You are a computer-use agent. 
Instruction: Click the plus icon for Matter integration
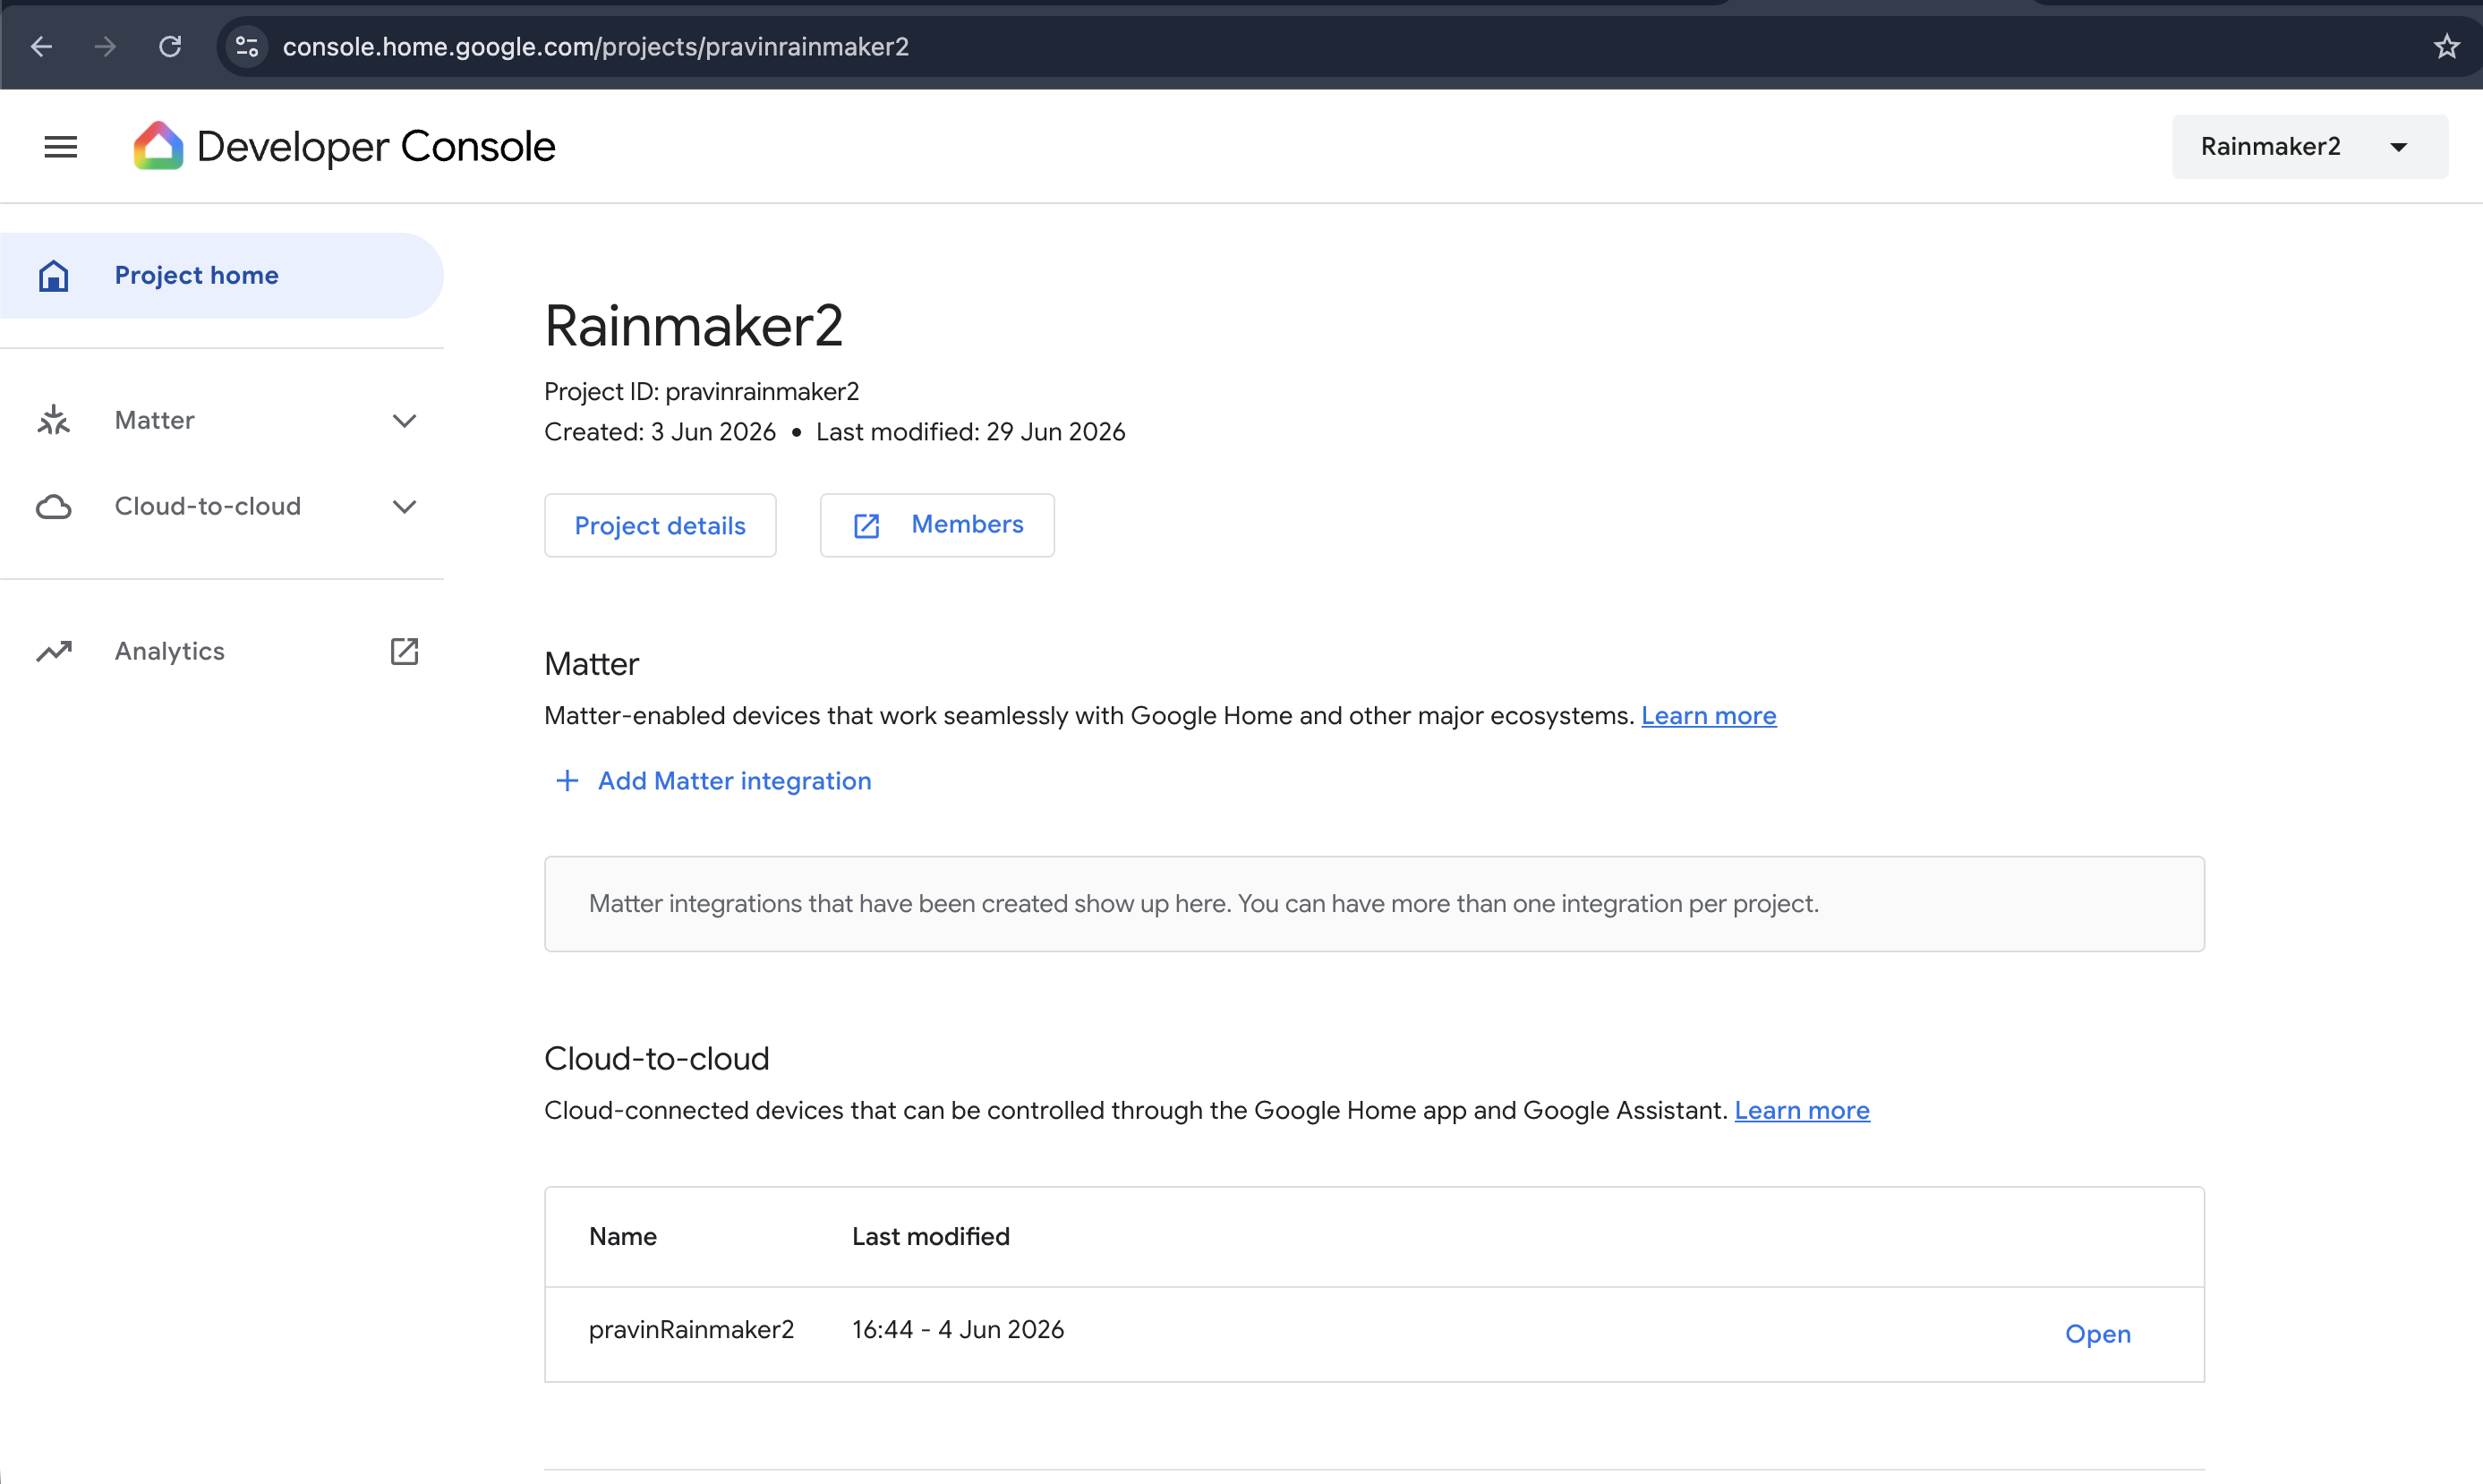click(x=567, y=781)
